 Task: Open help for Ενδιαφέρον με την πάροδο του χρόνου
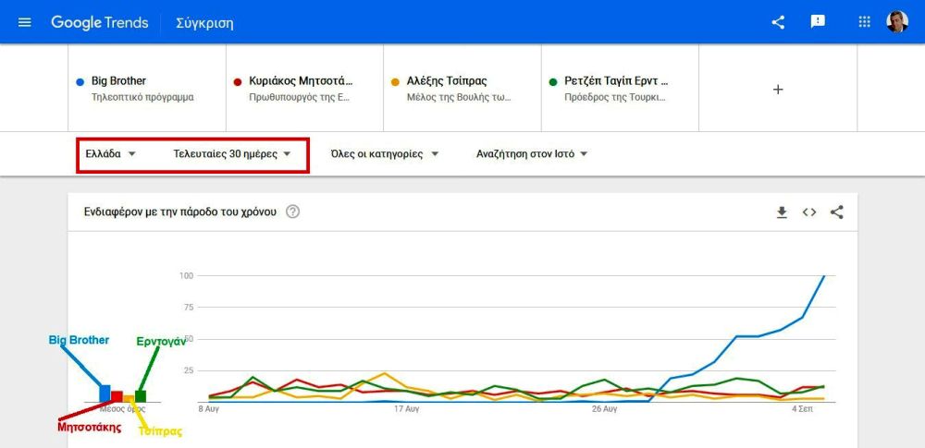[292, 212]
